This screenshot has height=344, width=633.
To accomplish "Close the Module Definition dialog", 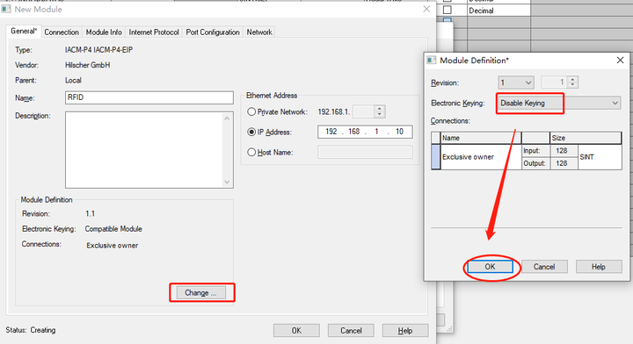I will 620,61.
